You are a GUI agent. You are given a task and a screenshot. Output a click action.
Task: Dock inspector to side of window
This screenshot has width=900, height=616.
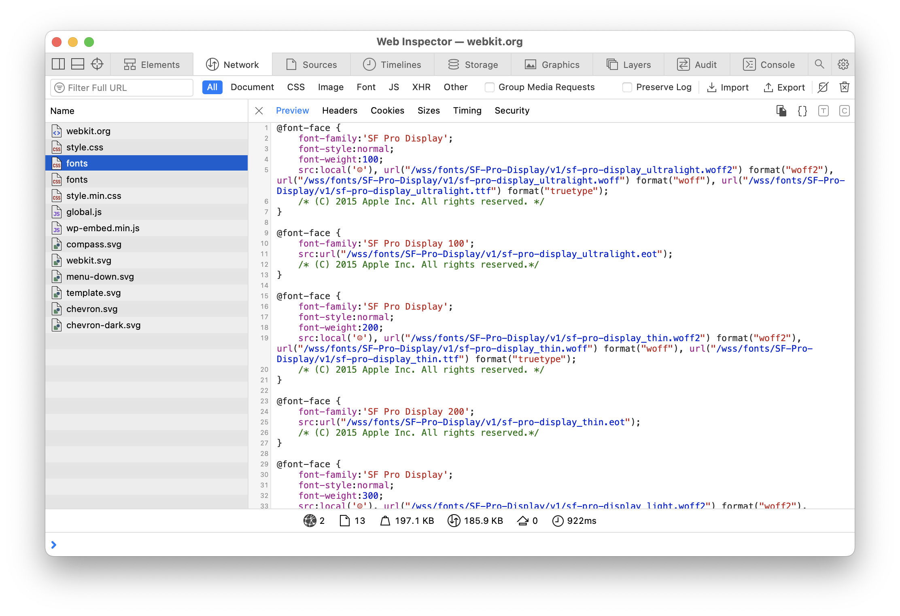58,64
